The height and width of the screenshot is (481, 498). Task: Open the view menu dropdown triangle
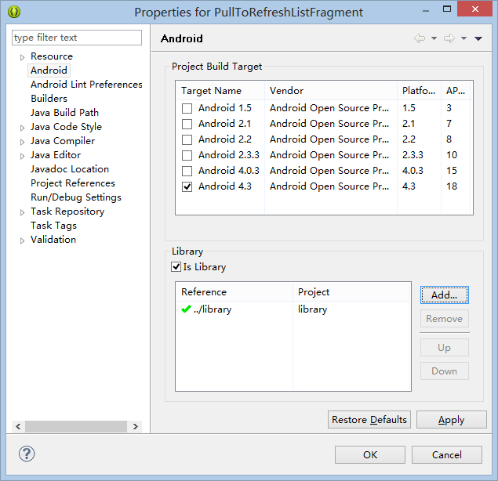(x=478, y=38)
